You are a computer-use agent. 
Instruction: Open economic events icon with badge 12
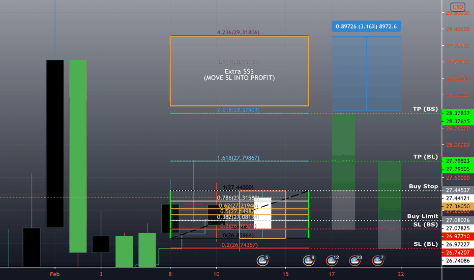tap(332, 260)
